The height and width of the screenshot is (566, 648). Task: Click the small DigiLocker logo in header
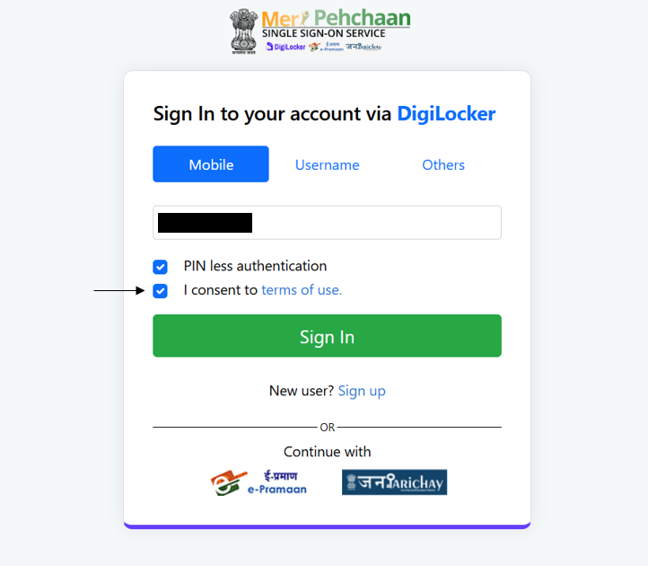286,47
